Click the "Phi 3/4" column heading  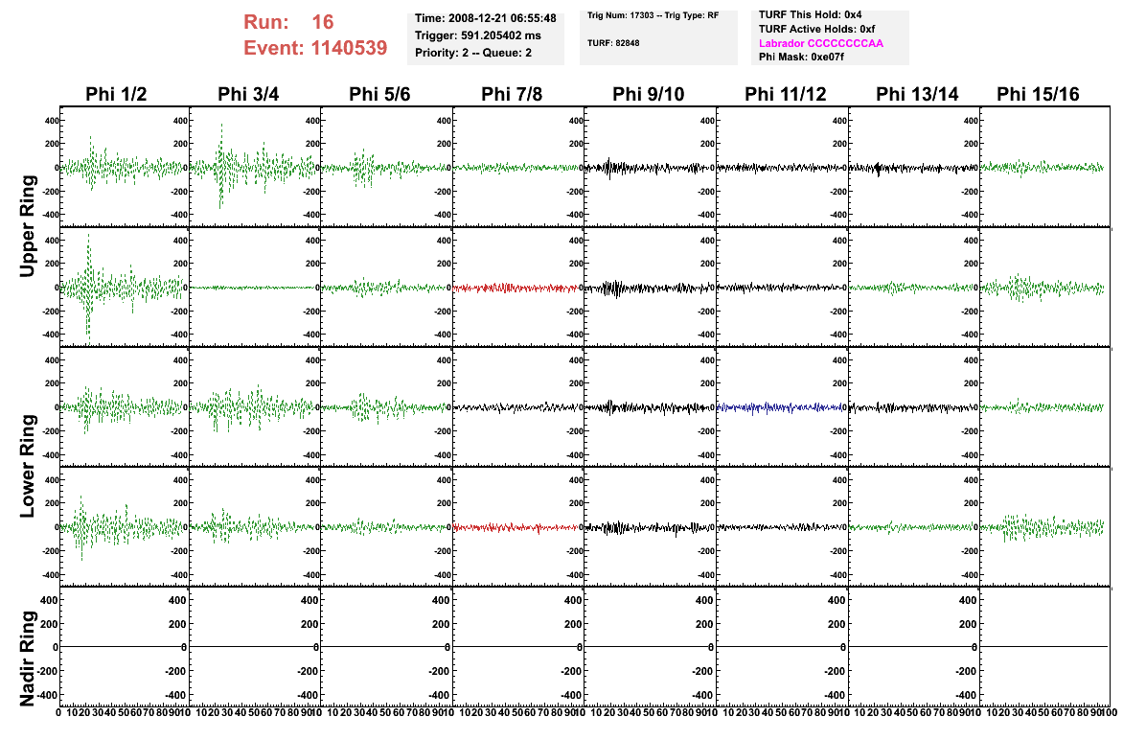coord(248,94)
